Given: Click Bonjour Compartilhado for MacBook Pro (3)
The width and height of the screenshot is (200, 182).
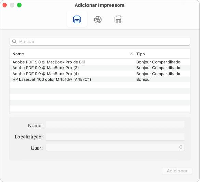Looking at the screenshot, I should tap(158, 68).
